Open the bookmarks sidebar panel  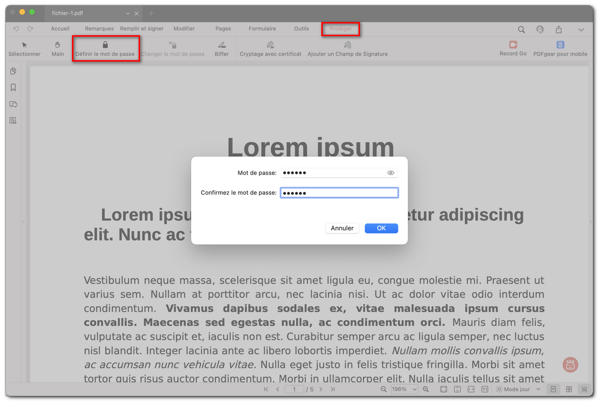pos(13,87)
